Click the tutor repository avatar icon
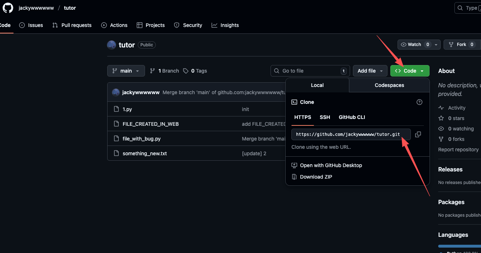Viewport: 481px width, 253px height. (112, 45)
